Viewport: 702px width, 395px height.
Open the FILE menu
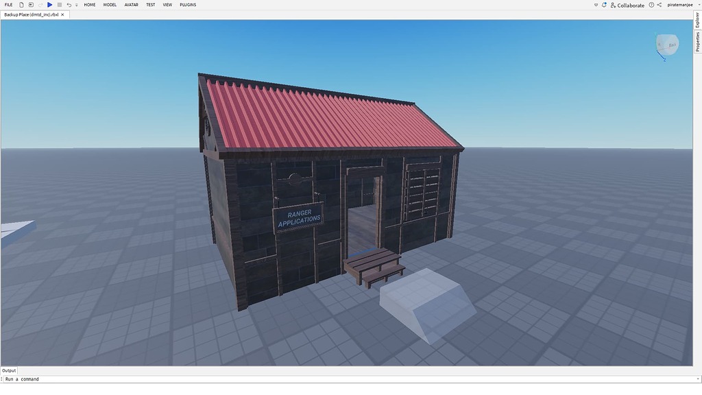click(9, 4)
